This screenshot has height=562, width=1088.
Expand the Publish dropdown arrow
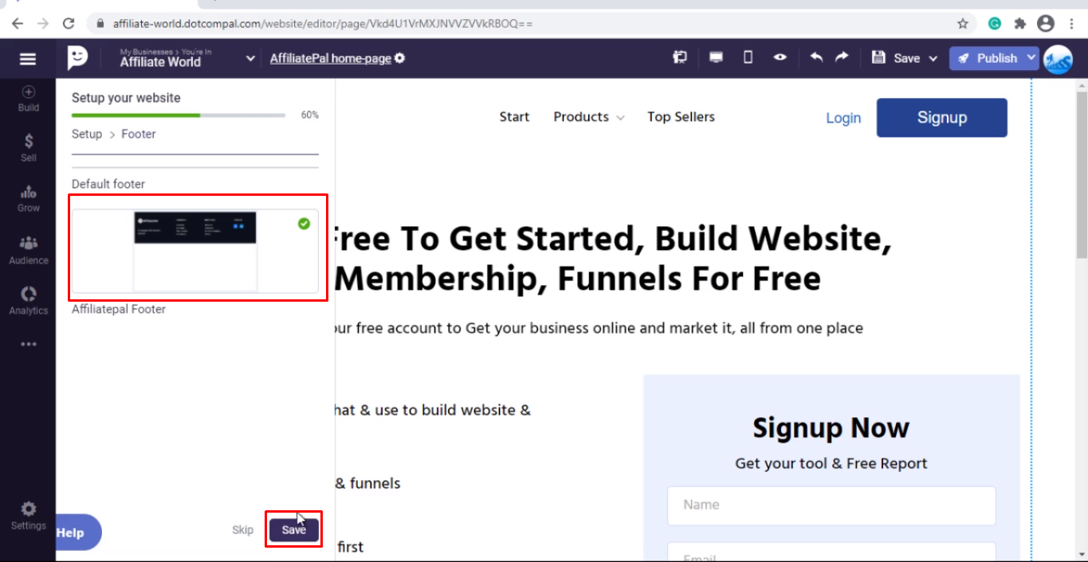pos(1031,57)
